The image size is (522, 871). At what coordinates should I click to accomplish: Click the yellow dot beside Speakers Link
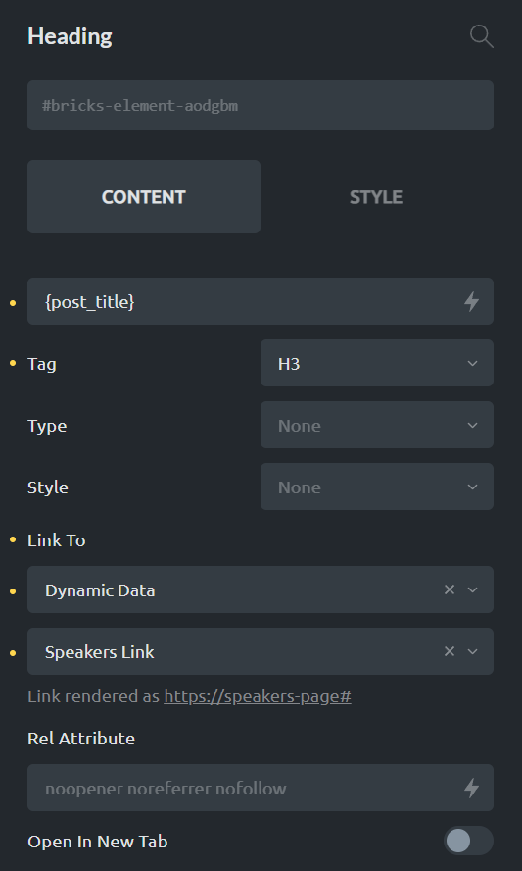click(13, 652)
